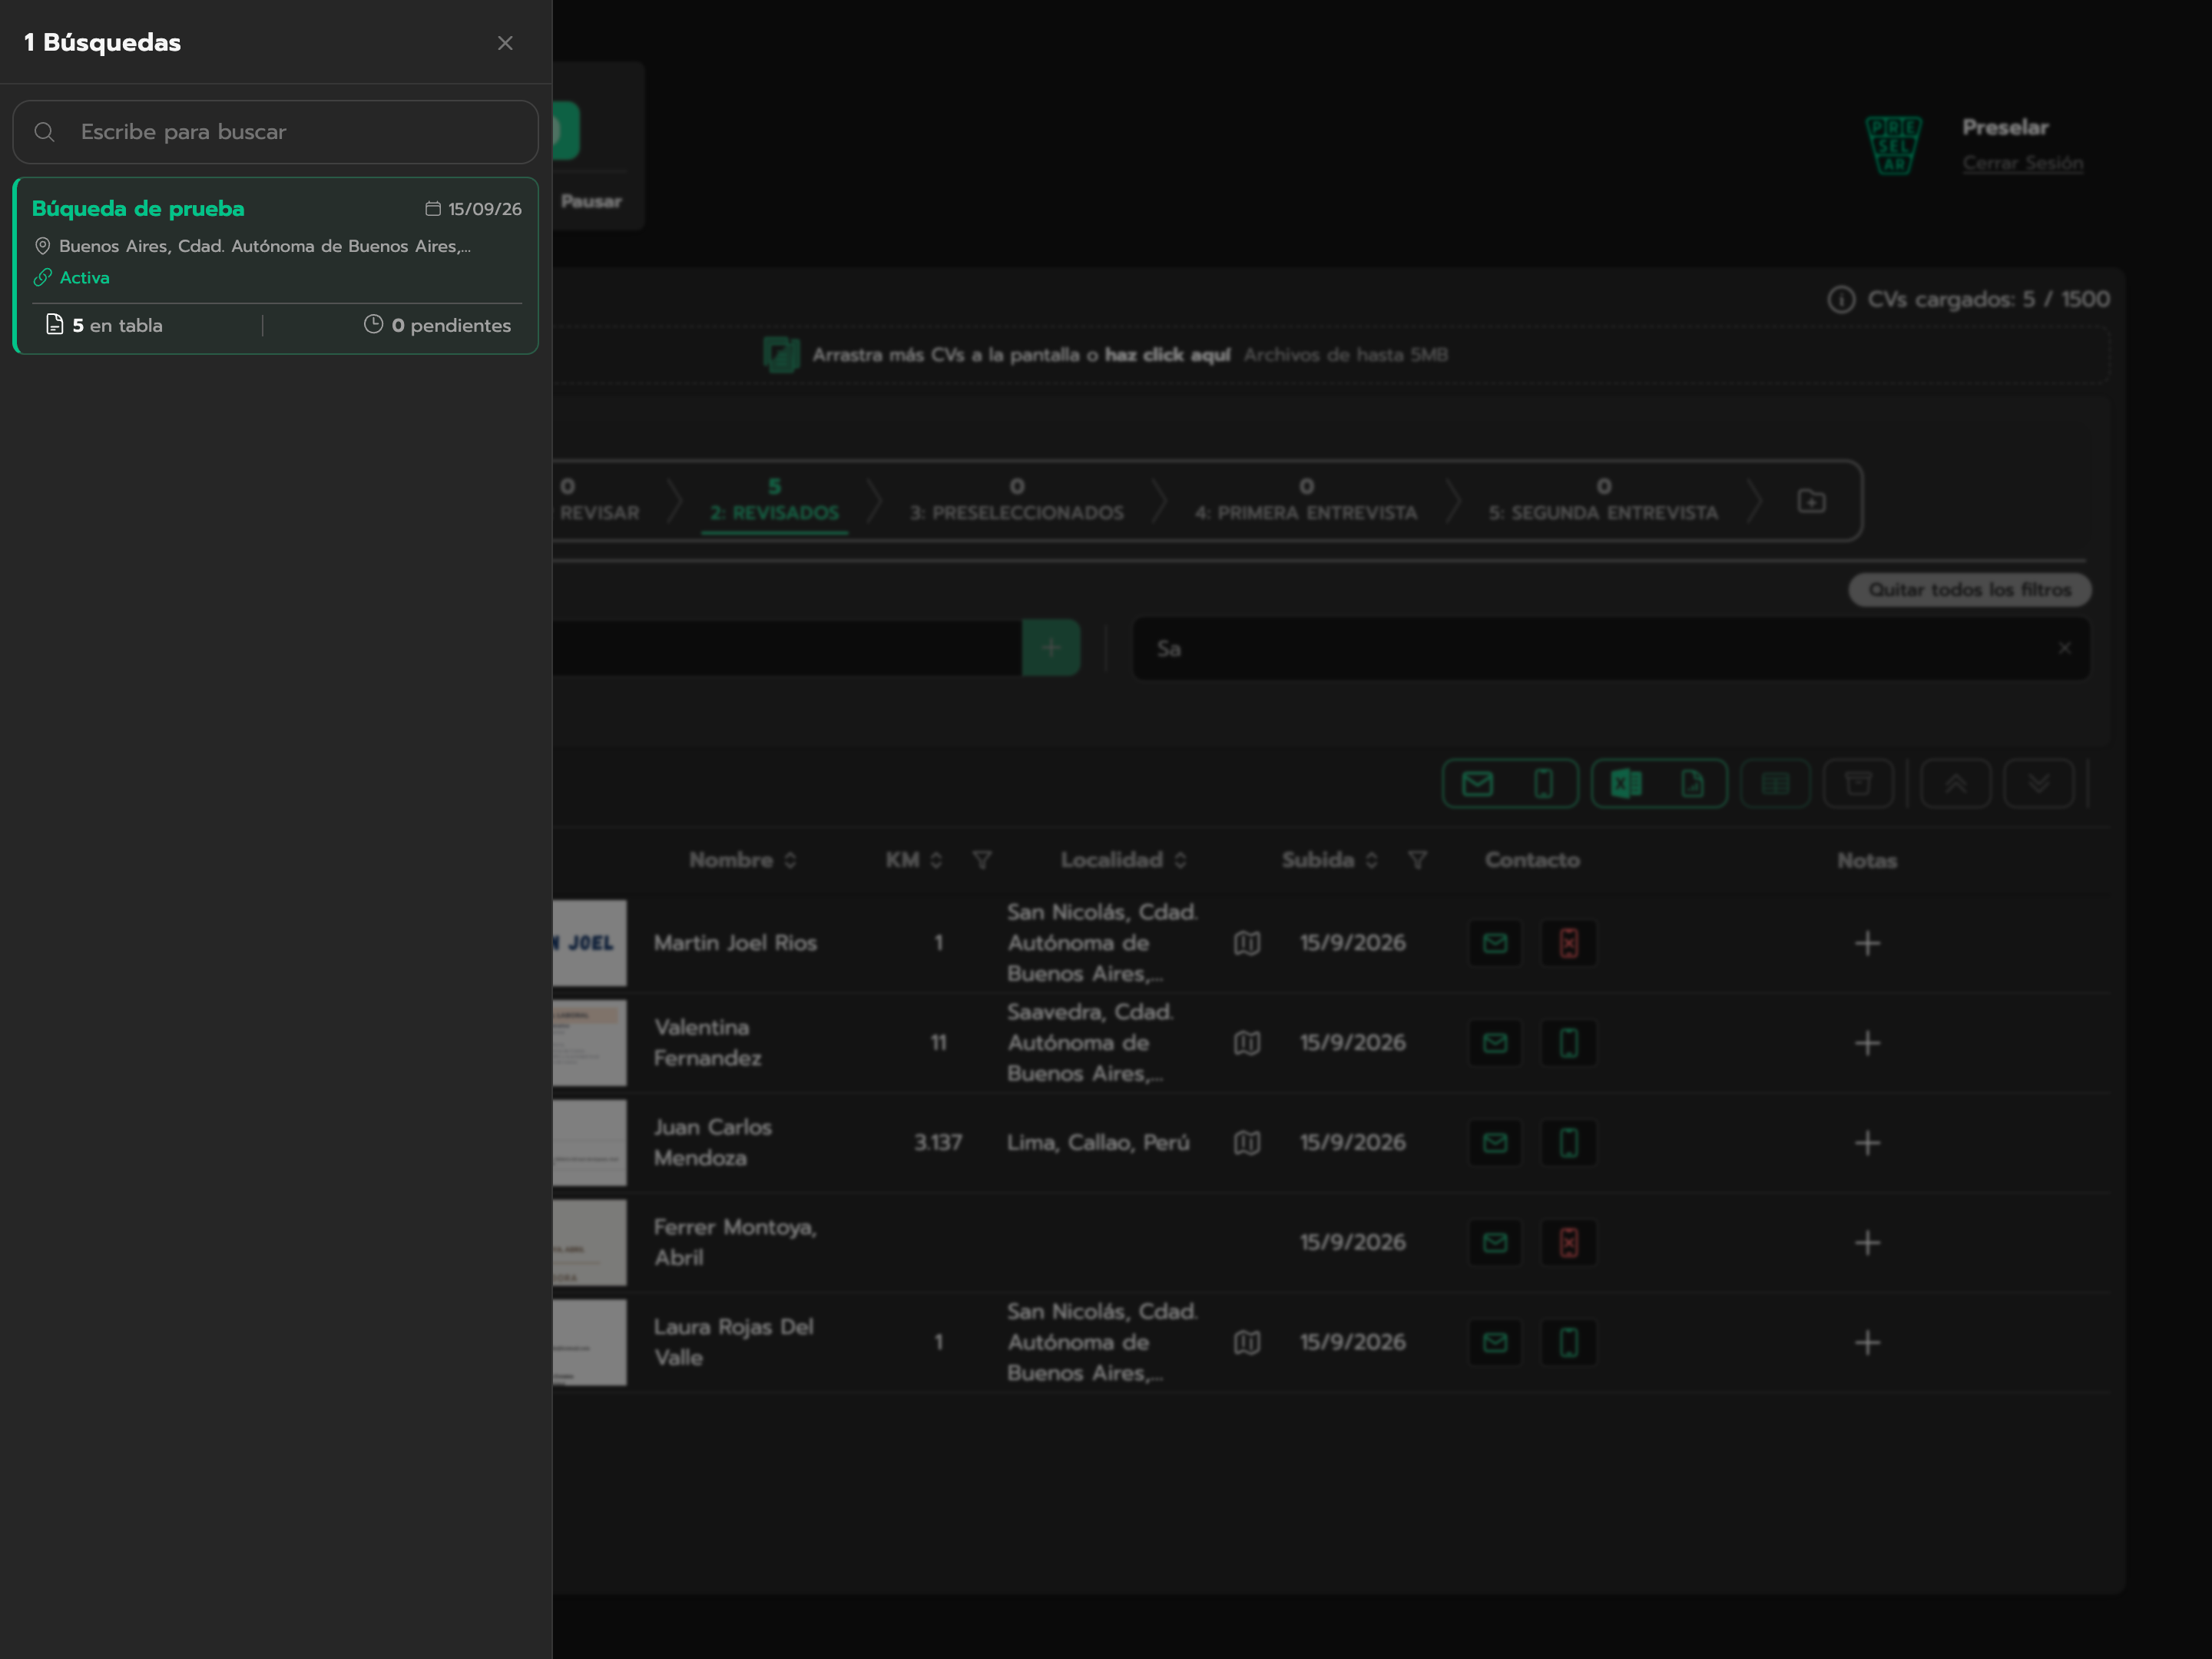The height and width of the screenshot is (1659, 2212).
Task: Open the CV thumbnail of Laura Rojas Del Valle
Action: coord(590,1342)
